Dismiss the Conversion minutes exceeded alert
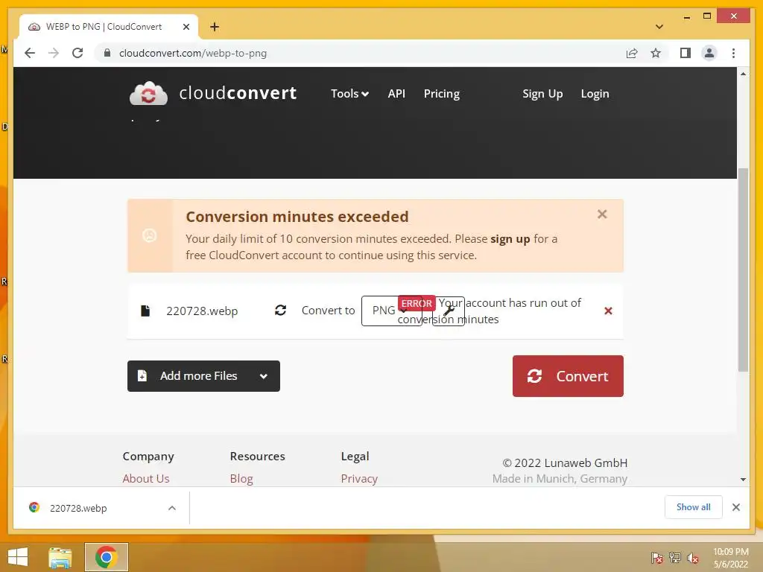 point(602,214)
